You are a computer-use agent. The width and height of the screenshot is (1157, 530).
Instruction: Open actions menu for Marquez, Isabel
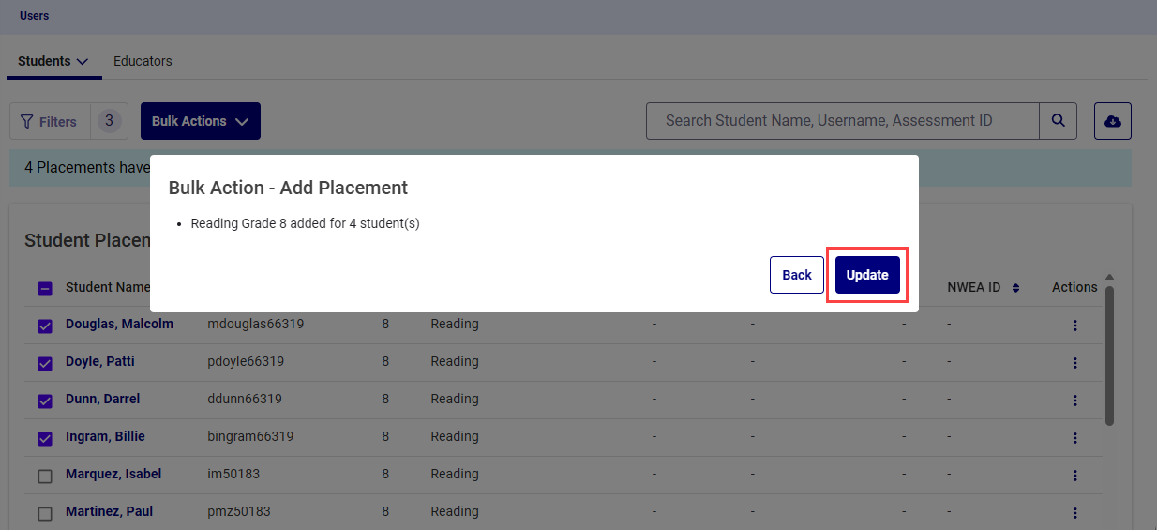(x=1074, y=476)
